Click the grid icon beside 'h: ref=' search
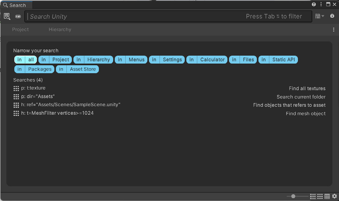339x201 pixels. 16,105
